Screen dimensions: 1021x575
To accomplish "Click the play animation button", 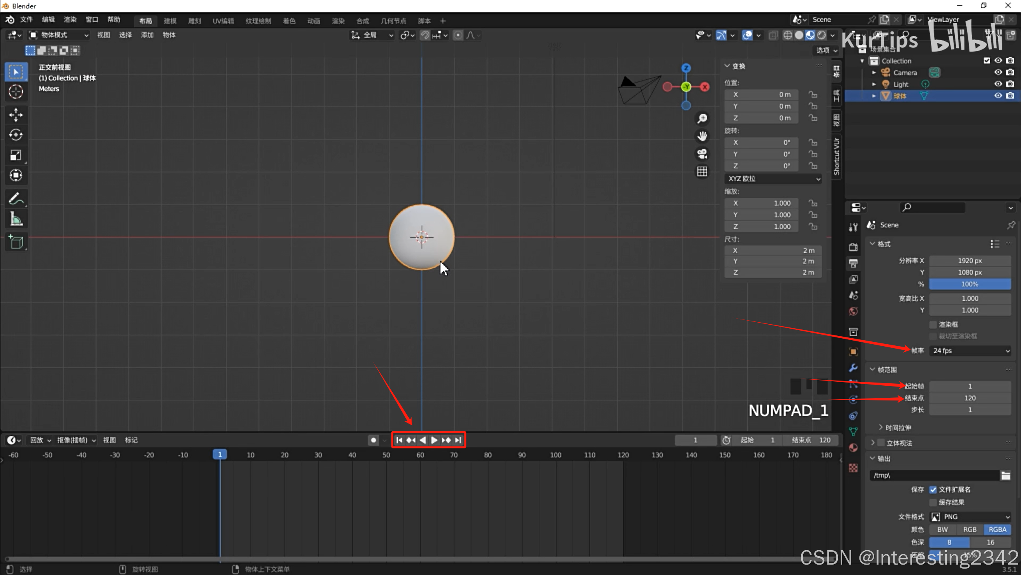I will click(434, 440).
